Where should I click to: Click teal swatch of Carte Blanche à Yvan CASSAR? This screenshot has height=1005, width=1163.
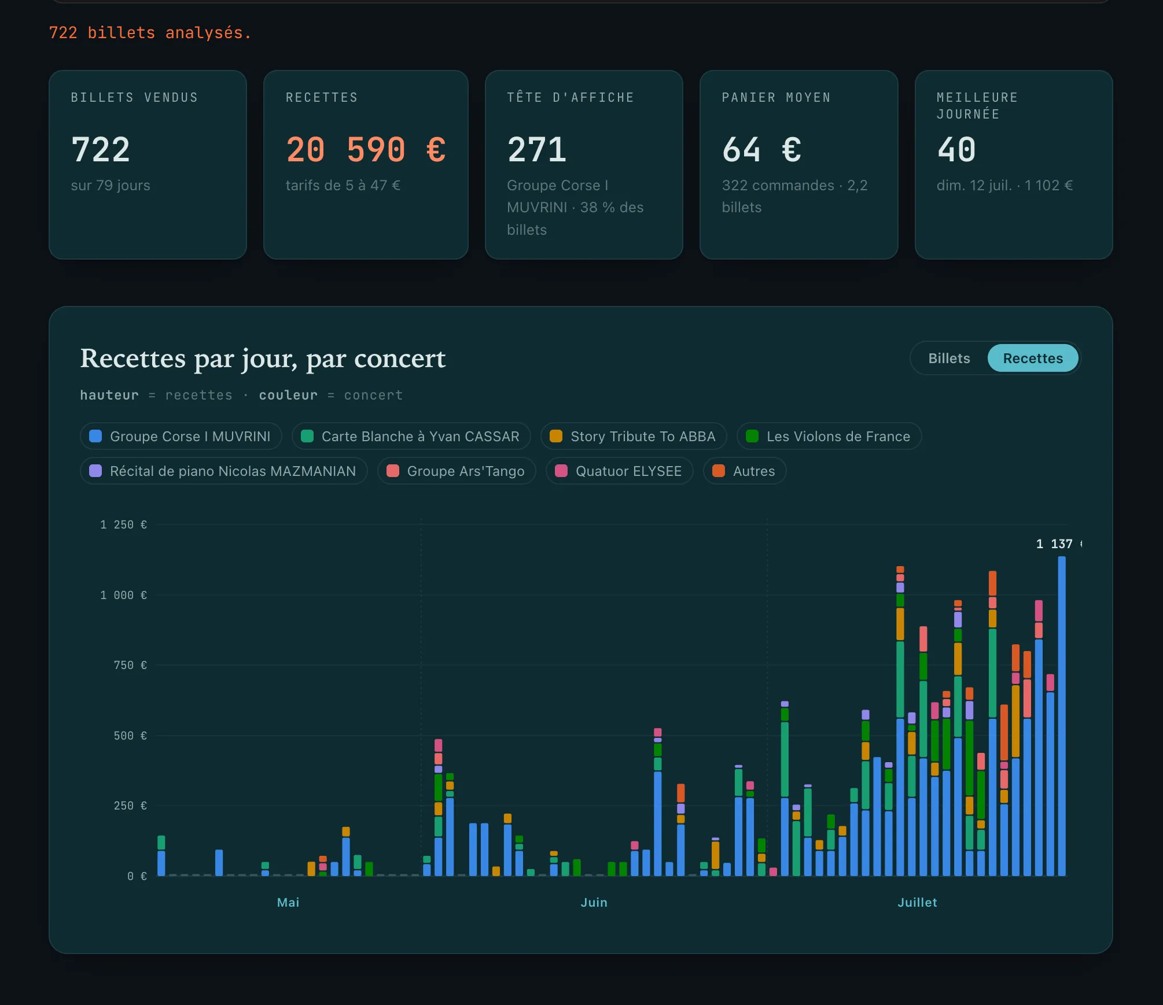(x=307, y=437)
